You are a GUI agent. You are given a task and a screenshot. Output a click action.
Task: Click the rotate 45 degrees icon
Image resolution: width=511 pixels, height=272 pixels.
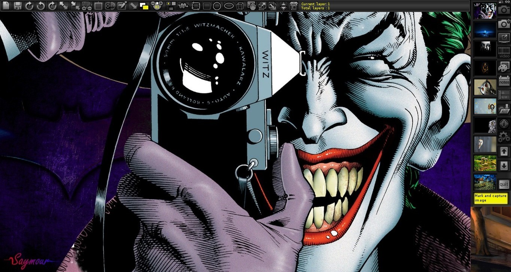click(52, 6)
